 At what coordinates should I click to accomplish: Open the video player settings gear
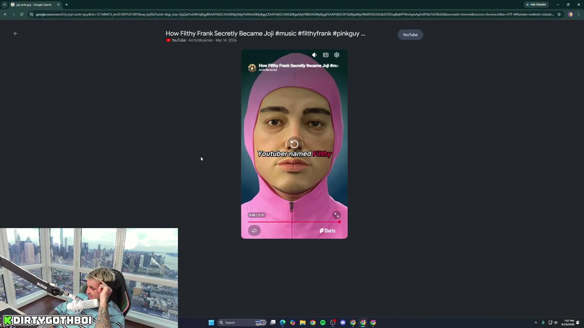[x=337, y=55]
